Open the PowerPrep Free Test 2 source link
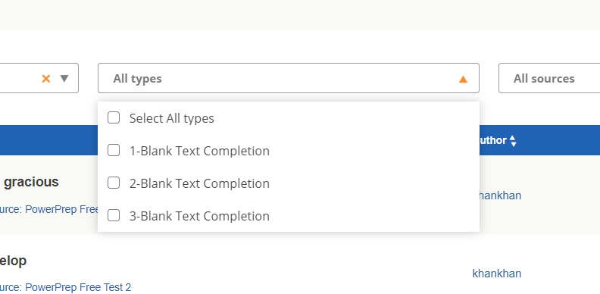This screenshot has height=294, width=600. (65, 287)
